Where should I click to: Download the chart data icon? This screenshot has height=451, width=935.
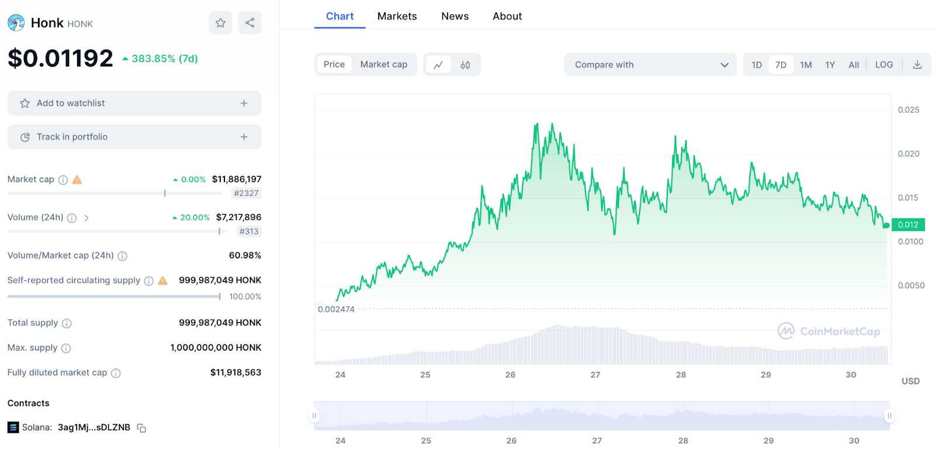tap(917, 65)
